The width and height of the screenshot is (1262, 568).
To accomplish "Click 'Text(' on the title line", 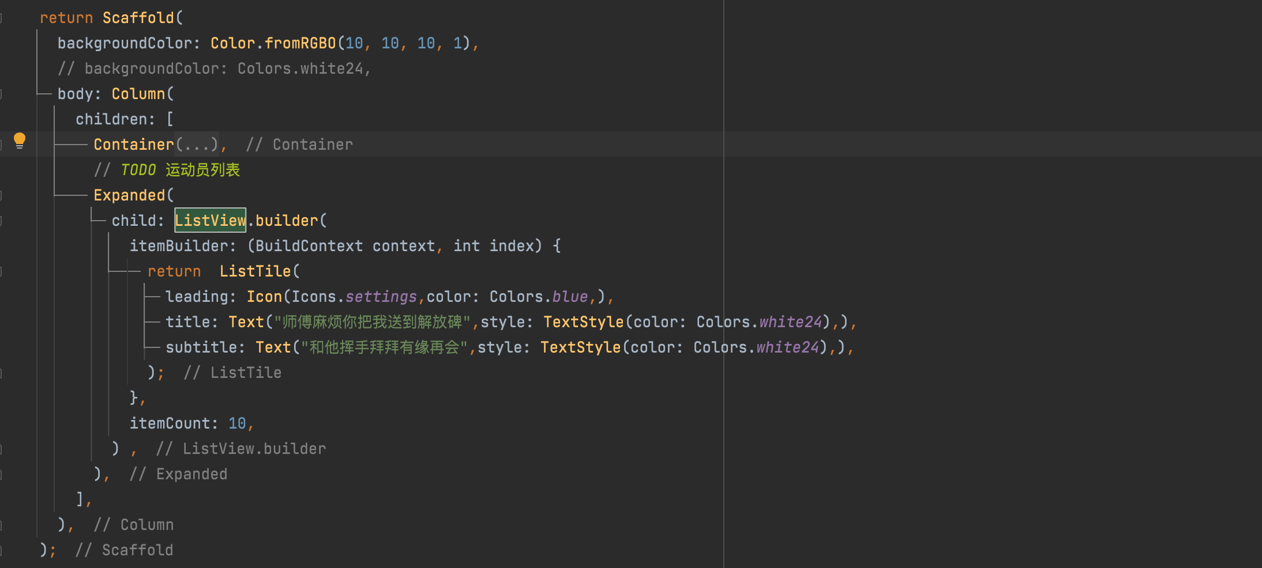I will 250,321.
